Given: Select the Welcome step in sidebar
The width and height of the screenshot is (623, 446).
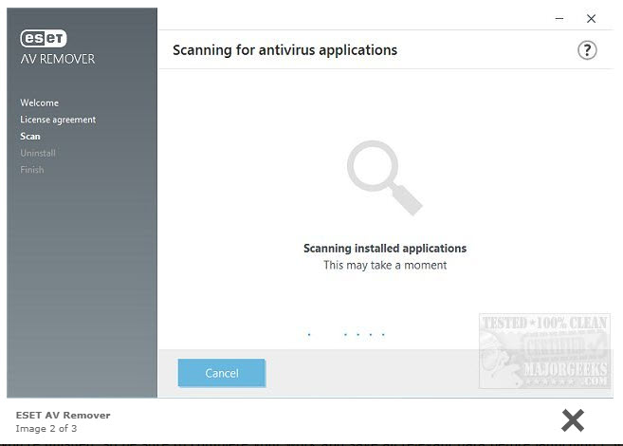Looking at the screenshot, I should click(x=39, y=102).
